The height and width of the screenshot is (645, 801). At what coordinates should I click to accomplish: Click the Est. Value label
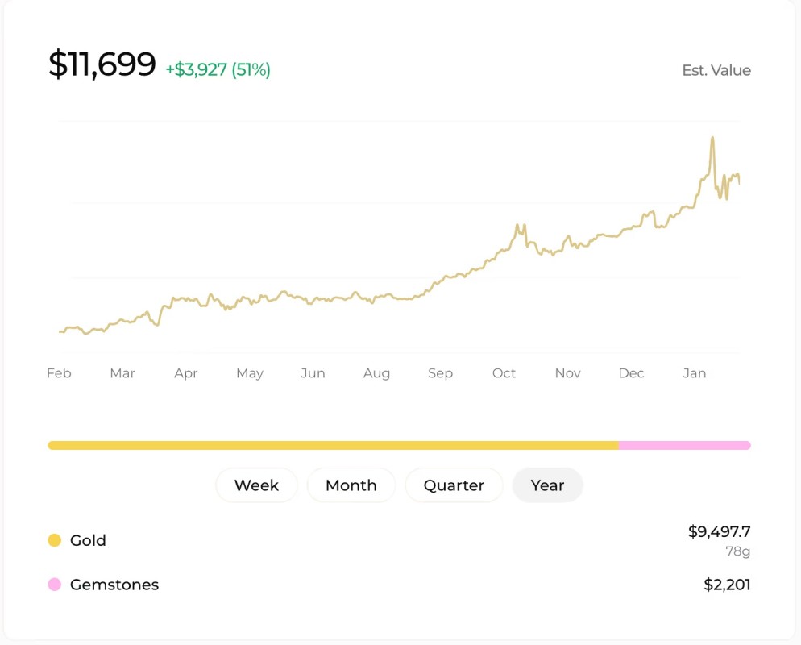(x=716, y=70)
